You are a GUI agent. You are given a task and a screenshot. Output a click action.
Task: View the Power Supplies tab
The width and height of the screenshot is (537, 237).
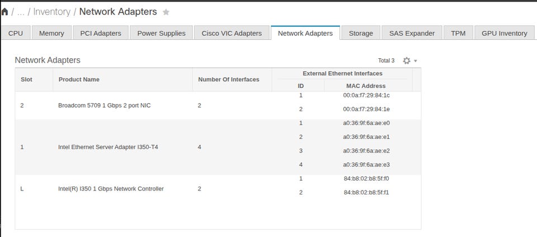(161, 33)
